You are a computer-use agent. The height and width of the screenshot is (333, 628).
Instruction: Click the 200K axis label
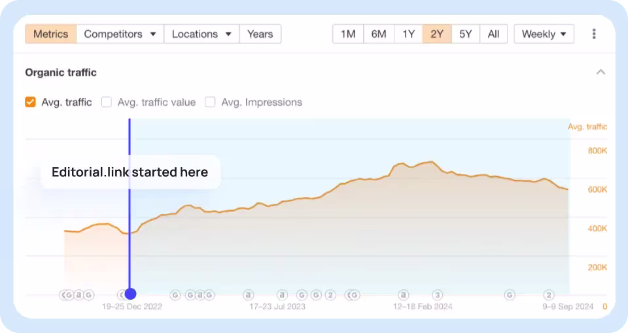[x=597, y=267]
